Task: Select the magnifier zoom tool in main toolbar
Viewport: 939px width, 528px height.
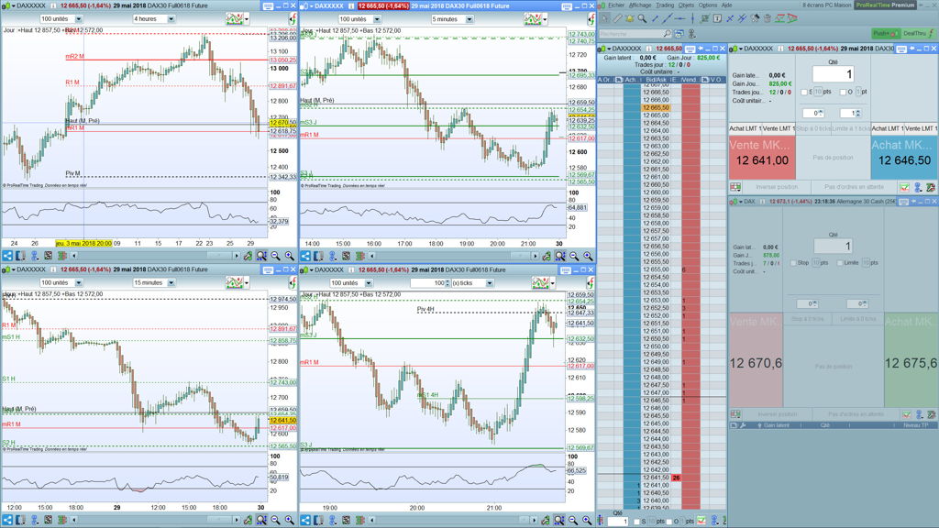Action: (x=642, y=18)
